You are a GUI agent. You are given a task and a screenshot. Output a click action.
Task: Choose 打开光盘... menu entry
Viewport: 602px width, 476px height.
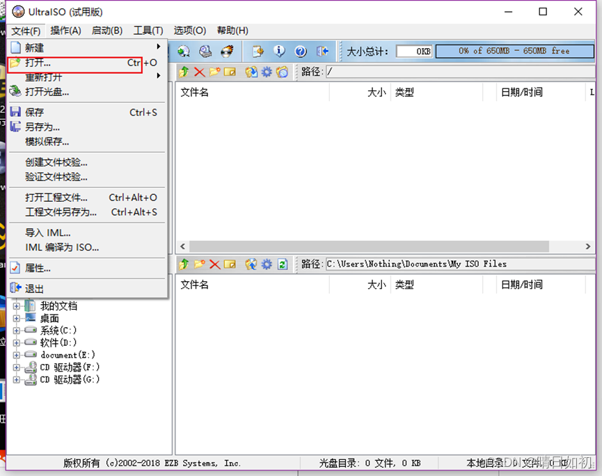[x=87, y=92]
